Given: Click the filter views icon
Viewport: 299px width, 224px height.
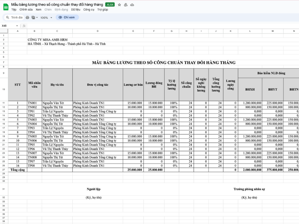Looking at the screenshot, I should (33, 17).
